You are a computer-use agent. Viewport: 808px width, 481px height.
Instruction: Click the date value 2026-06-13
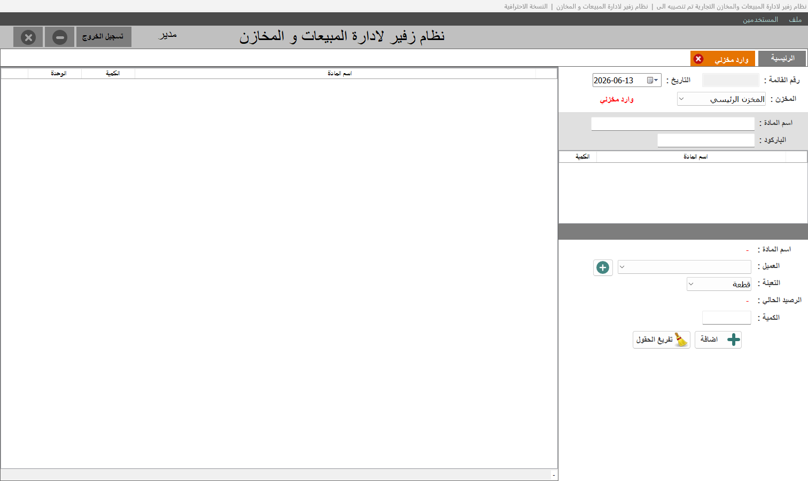[613, 81]
